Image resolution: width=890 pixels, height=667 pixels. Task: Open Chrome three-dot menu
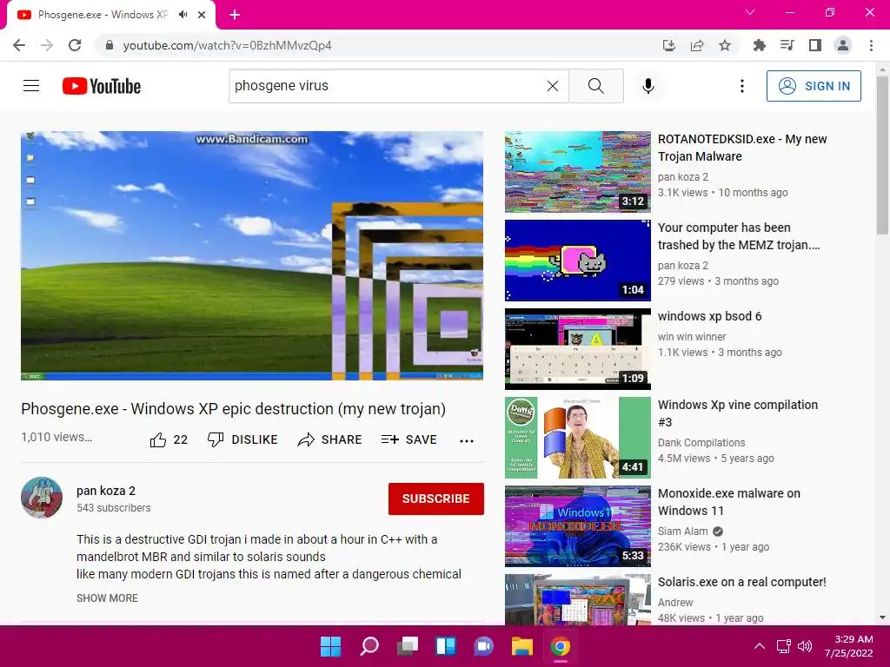click(x=871, y=45)
